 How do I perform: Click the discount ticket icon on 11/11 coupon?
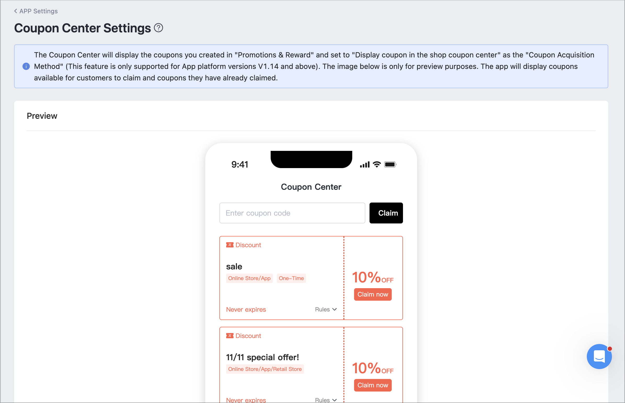point(230,336)
